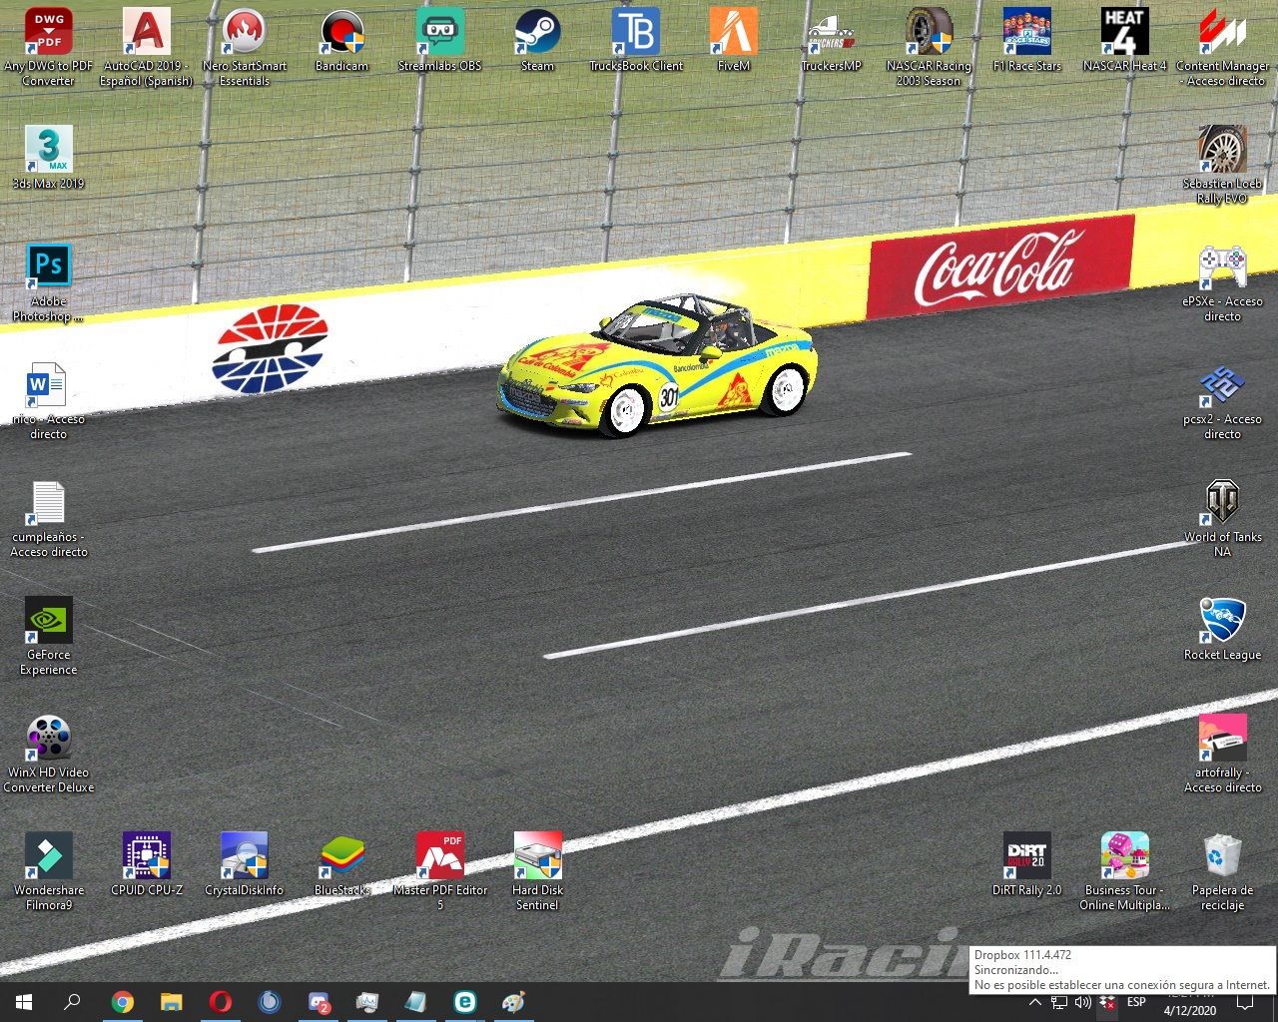Open Google Chrome from taskbar

pos(122,1002)
